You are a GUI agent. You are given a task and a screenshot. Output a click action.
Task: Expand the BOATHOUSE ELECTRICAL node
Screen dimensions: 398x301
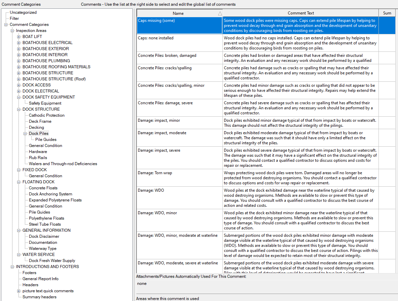coord(18,43)
